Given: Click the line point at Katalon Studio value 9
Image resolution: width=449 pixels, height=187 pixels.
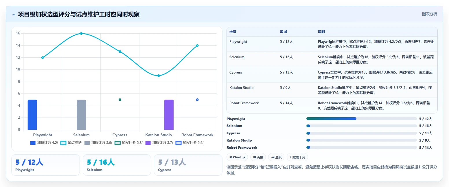Looking at the screenshot, I should [159, 76].
